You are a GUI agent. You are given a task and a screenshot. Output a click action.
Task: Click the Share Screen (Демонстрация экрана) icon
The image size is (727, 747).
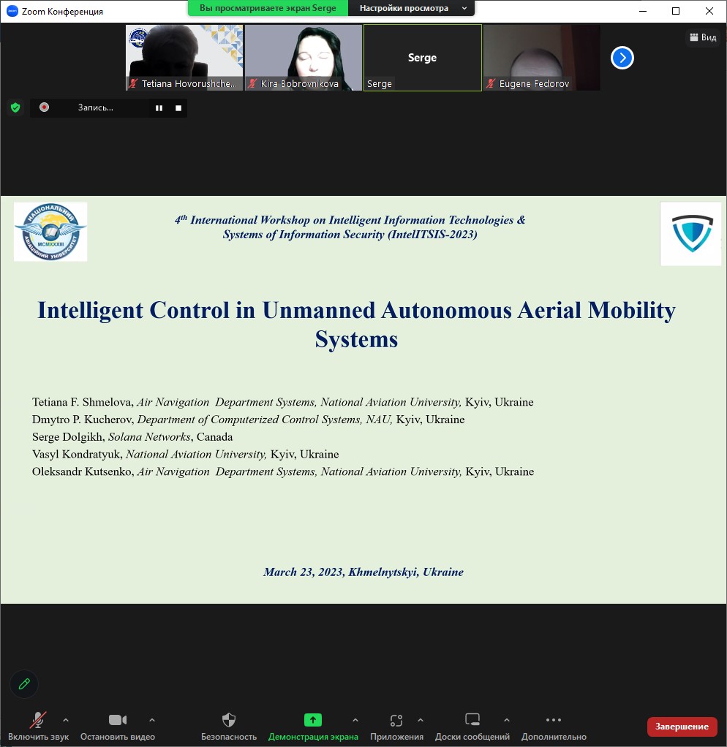pyautogui.click(x=313, y=720)
